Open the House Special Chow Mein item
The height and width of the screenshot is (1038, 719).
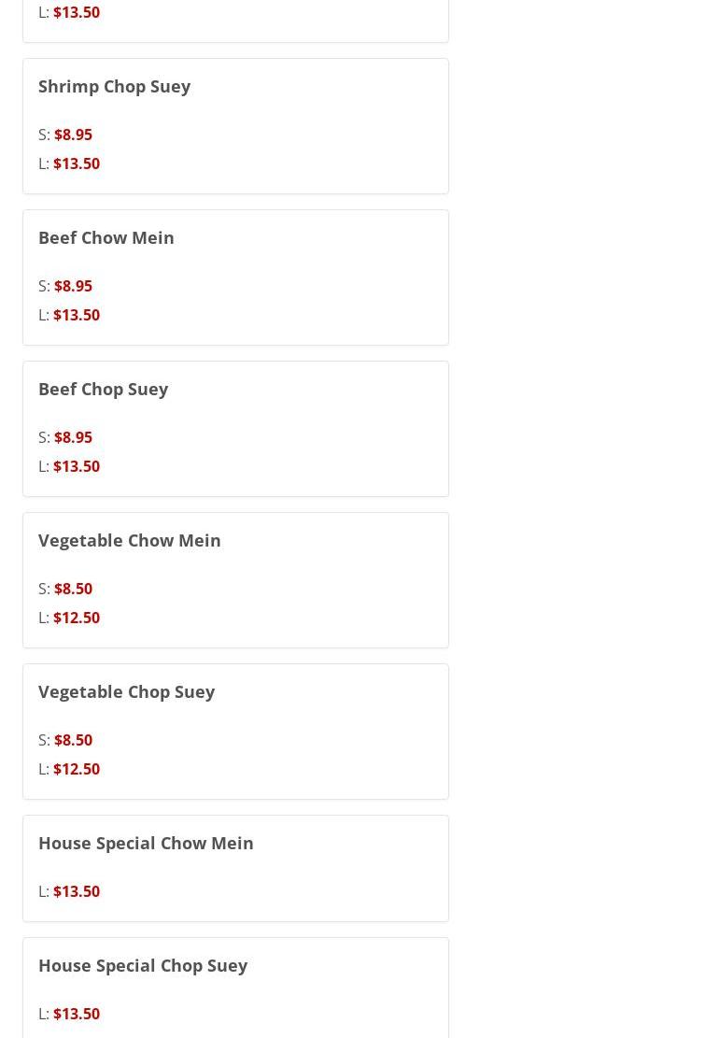[x=146, y=843]
